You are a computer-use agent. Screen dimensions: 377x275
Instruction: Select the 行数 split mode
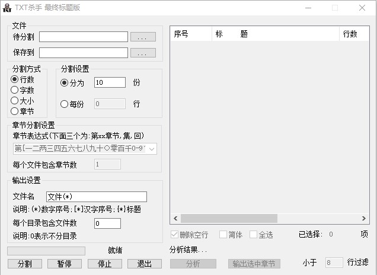tap(15, 79)
